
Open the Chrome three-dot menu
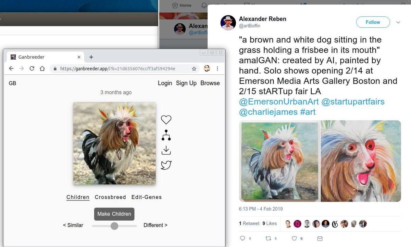pos(217,69)
